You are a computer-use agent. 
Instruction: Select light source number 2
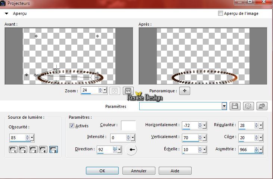[23, 149]
